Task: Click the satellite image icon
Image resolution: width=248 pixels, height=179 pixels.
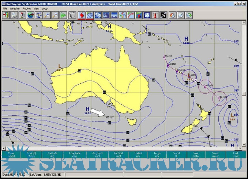Action: coord(163,15)
